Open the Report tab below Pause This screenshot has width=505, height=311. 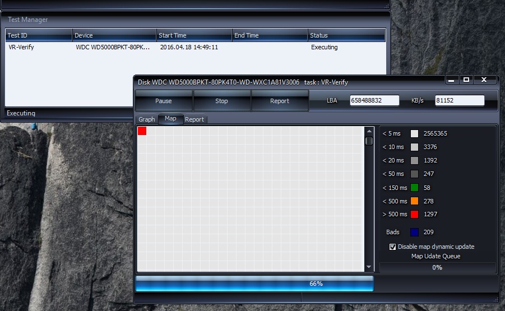[x=194, y=119]
